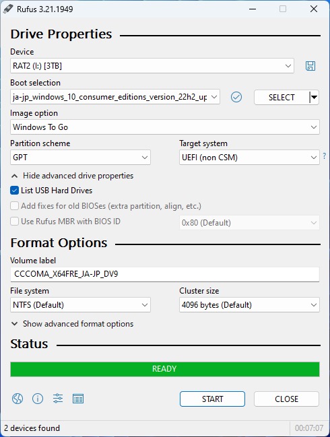The width and height of the screenshot is (330, 437).
Task: Click the Volume label text field
Action: (165, 274)
